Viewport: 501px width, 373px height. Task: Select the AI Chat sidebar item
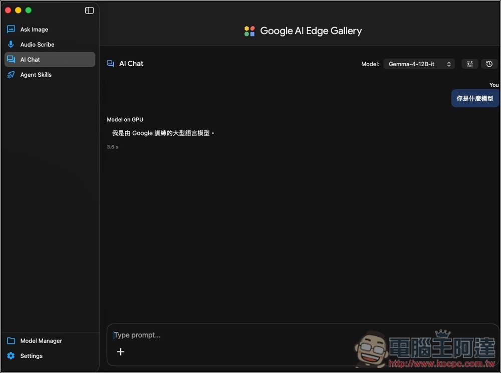coord(50,60)
